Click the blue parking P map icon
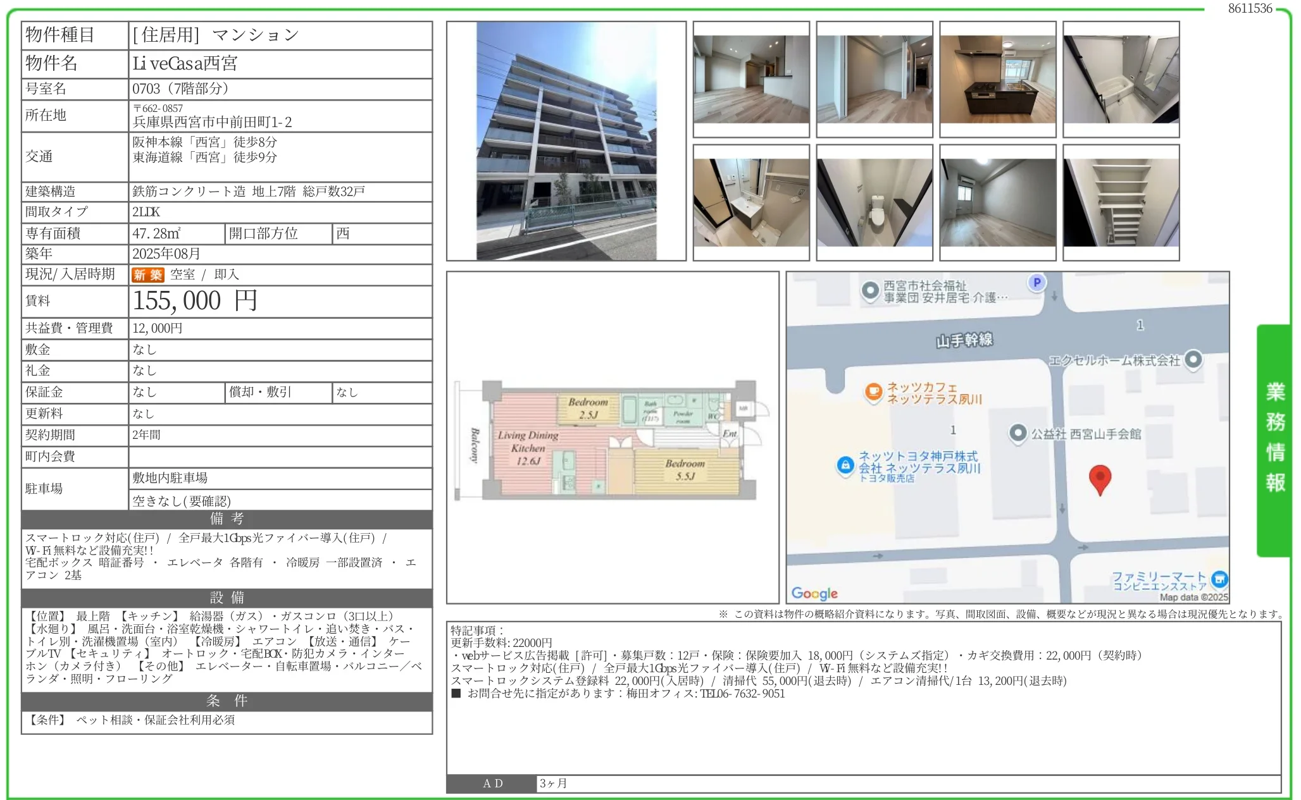This screenshot has height=800, width=1301. (x=1036, y=283)
